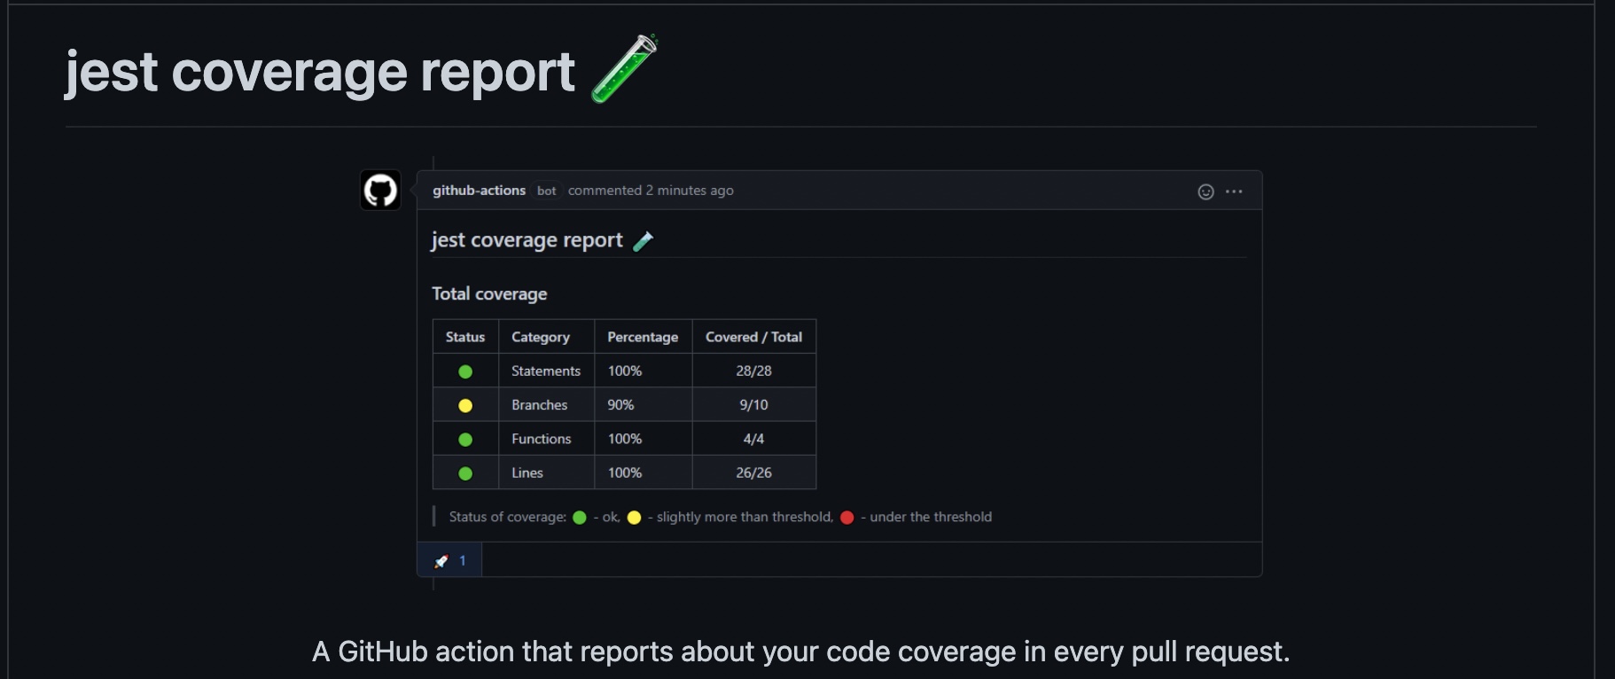
Task: Click the 'Status' column header
Action: click(465, 337)
